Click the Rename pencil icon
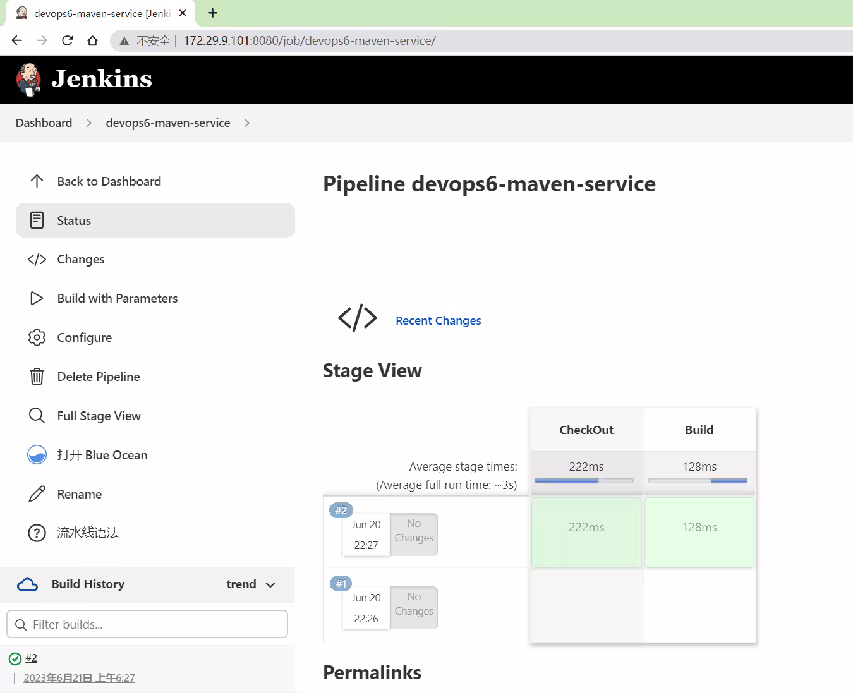The height and width of the screenshot is (695, 853). [x=37, y=494]
